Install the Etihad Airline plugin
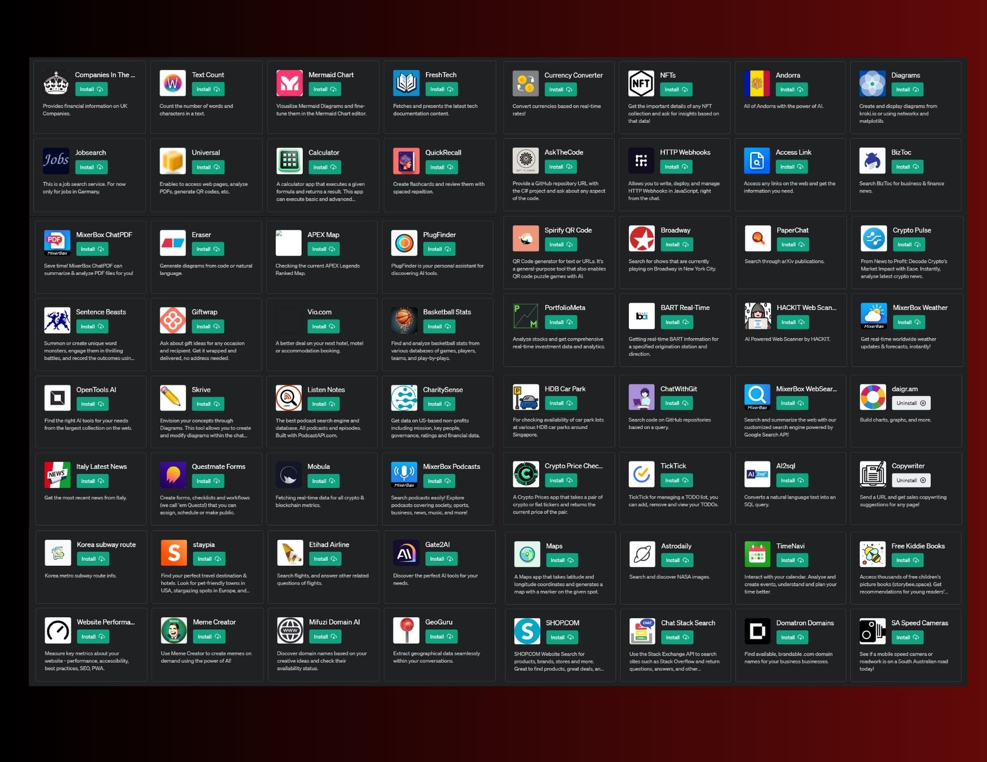The width and height of the screenshot is (987, 762). coord(325,559)
